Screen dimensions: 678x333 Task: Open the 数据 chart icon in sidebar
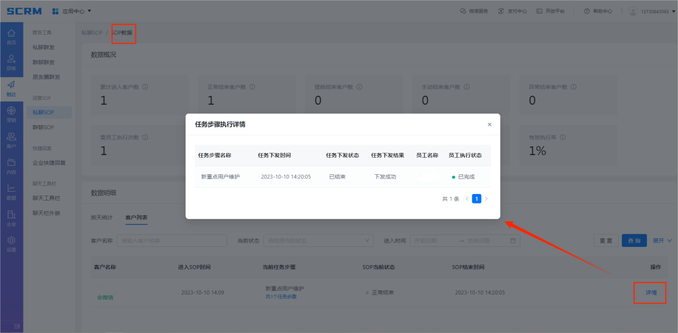coord(11,191)
